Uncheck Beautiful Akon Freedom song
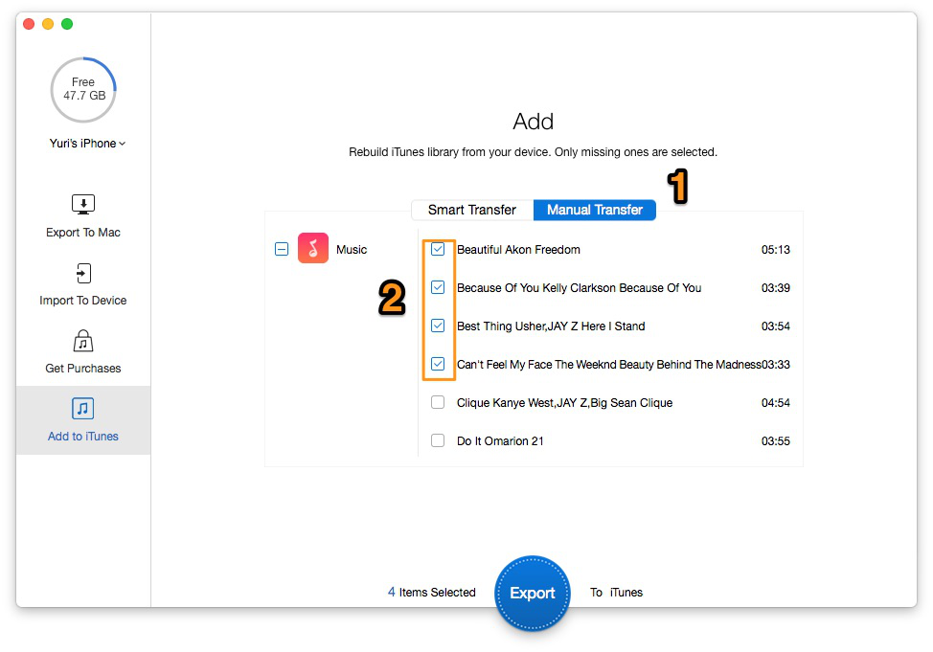The width and height of the screenshot is (933, 652). point(438,249)
